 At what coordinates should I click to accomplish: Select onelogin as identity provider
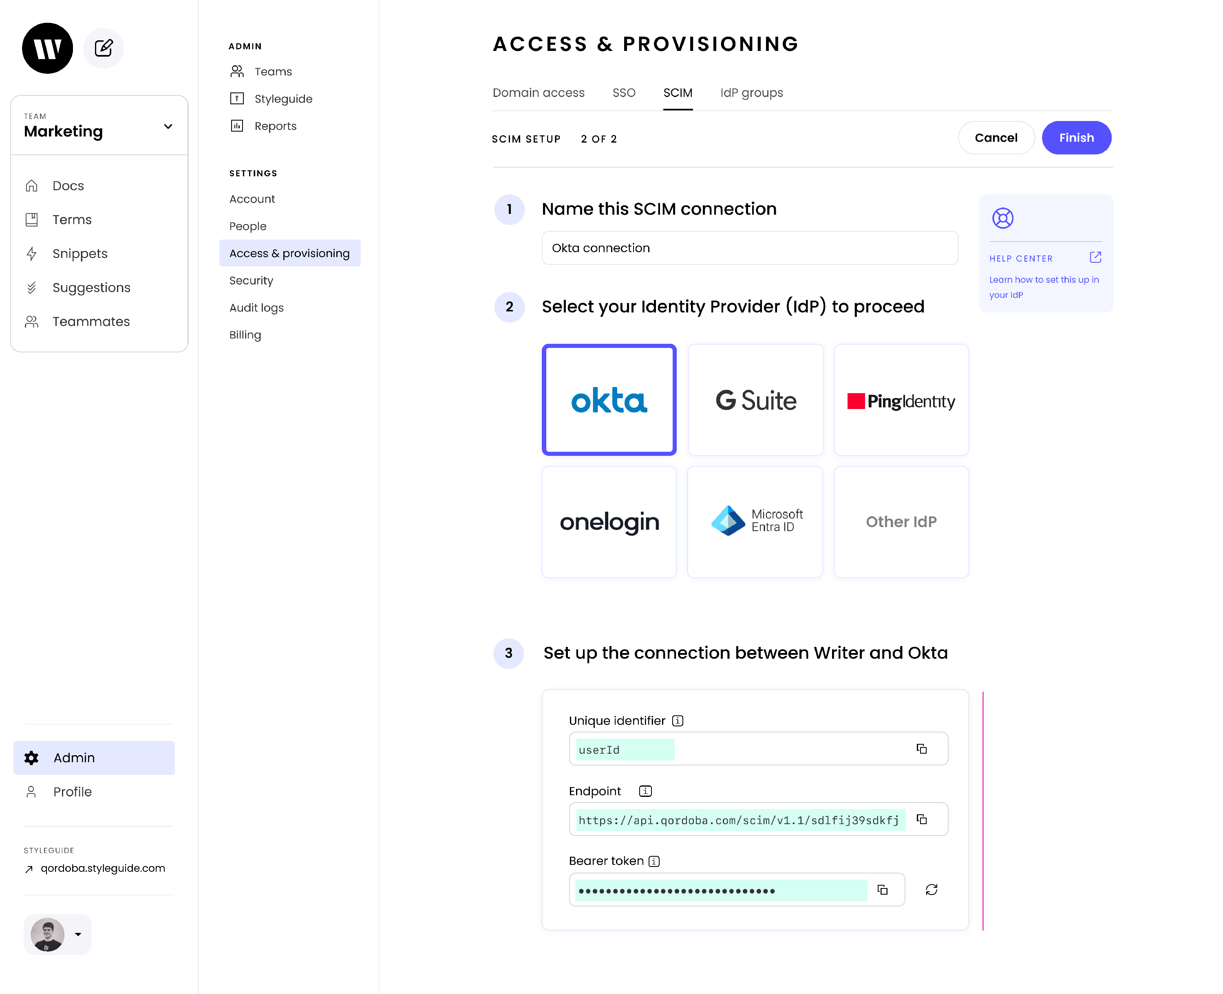[x=609, y=521]
